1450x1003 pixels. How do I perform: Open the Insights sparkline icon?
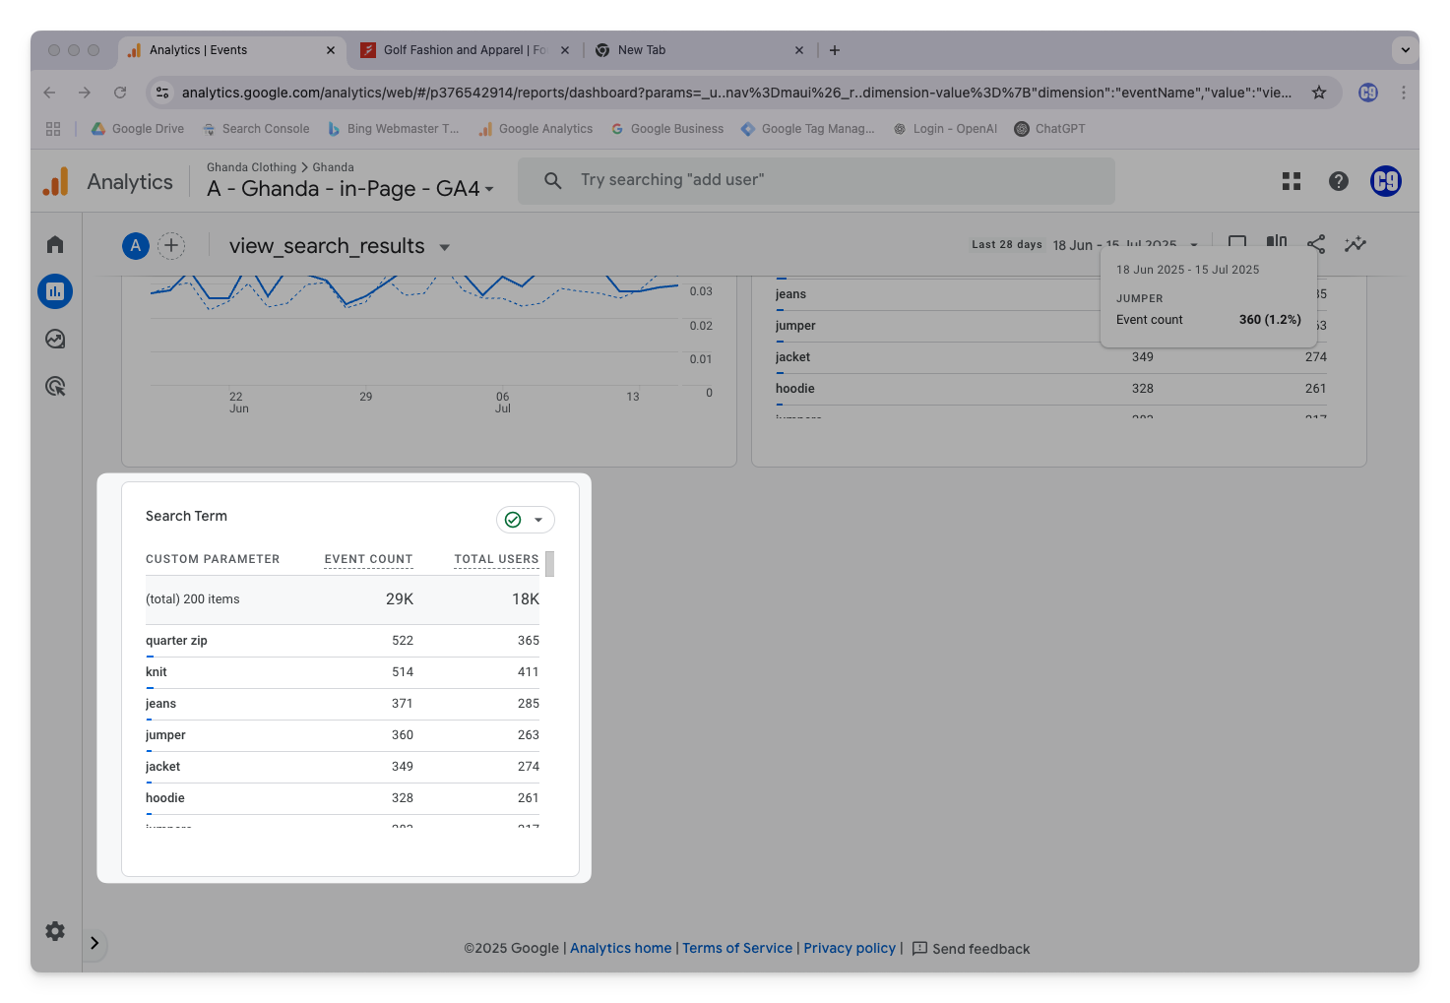coord(1355,244)
